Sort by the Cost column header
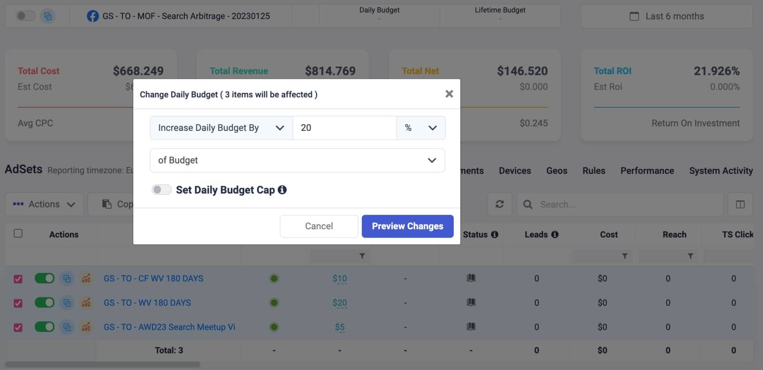 [x=609, y=234]
